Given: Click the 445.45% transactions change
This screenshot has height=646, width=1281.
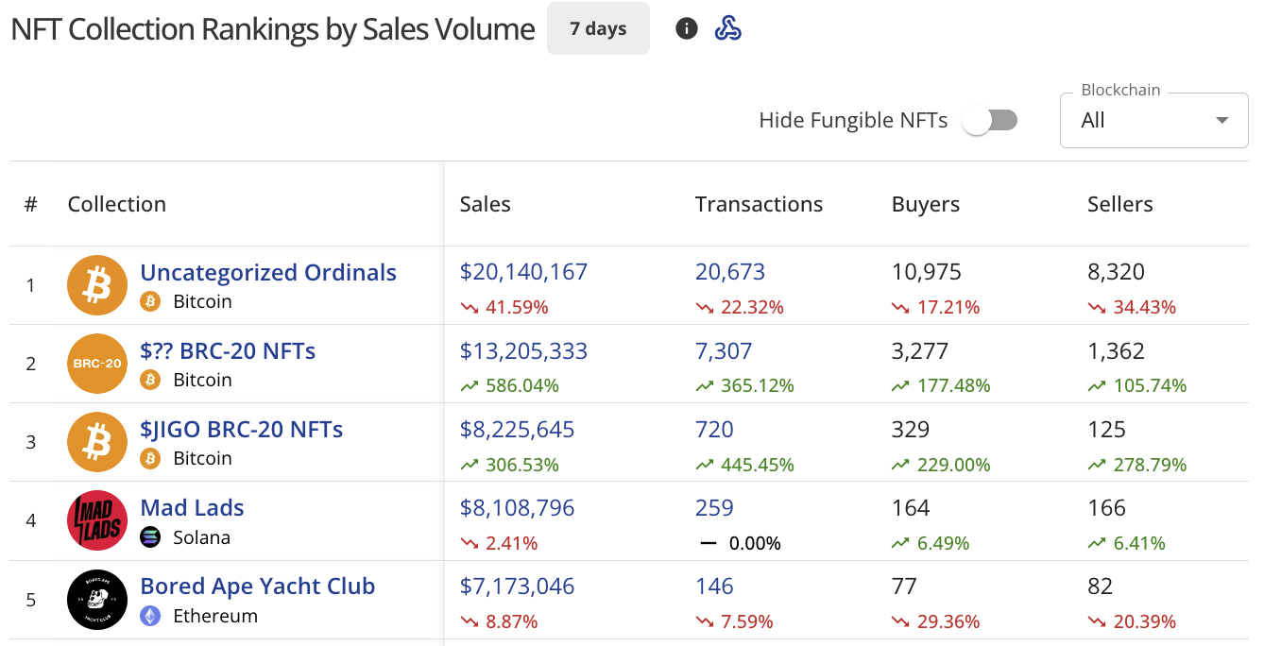Looking at the screenshot, I should pyautogui.click(x=745, y=465).
